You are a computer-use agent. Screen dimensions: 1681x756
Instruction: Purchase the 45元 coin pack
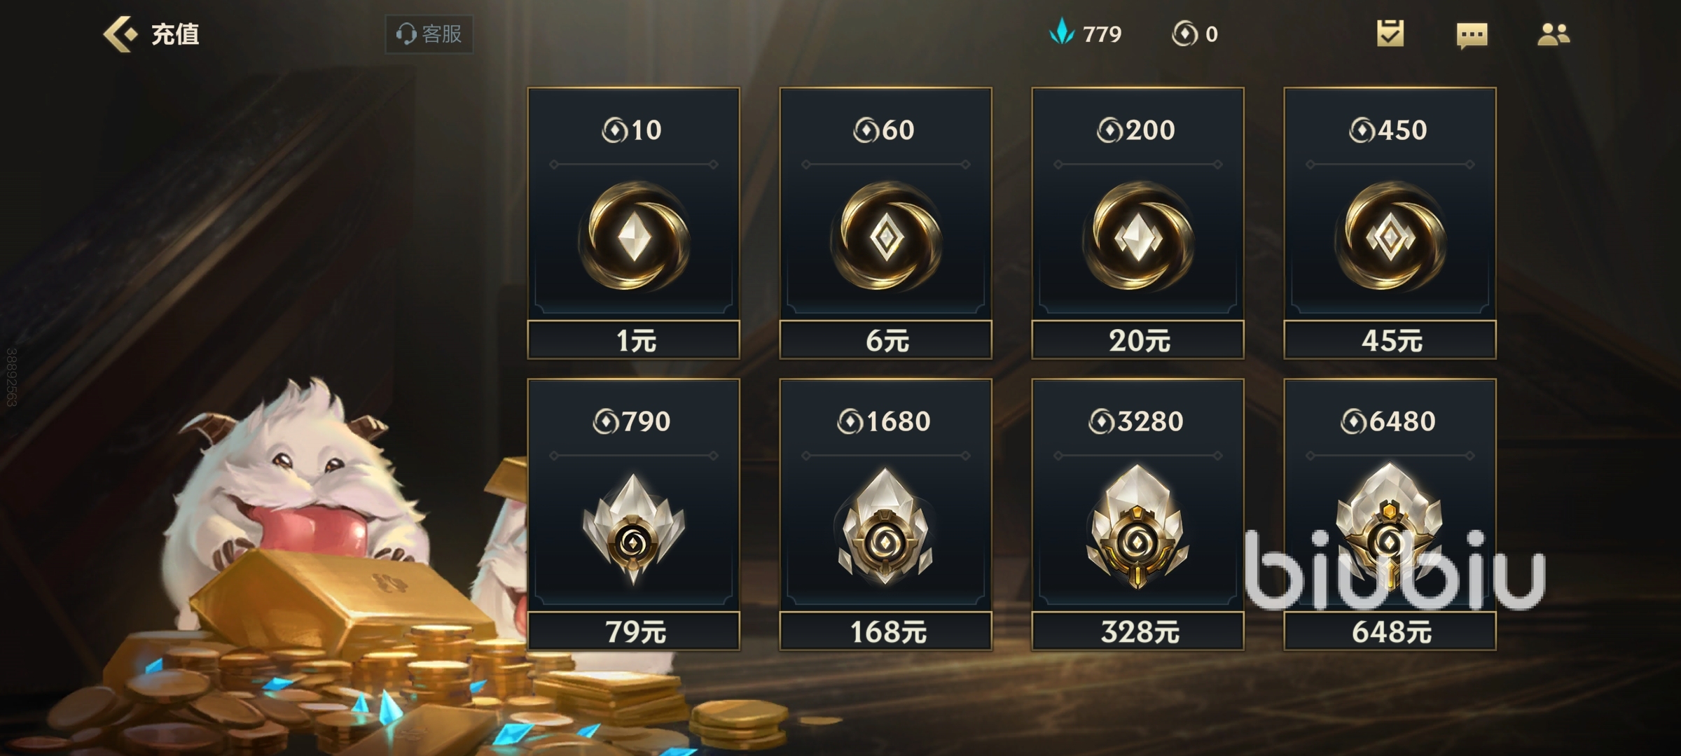click(x=1390, y=340)
